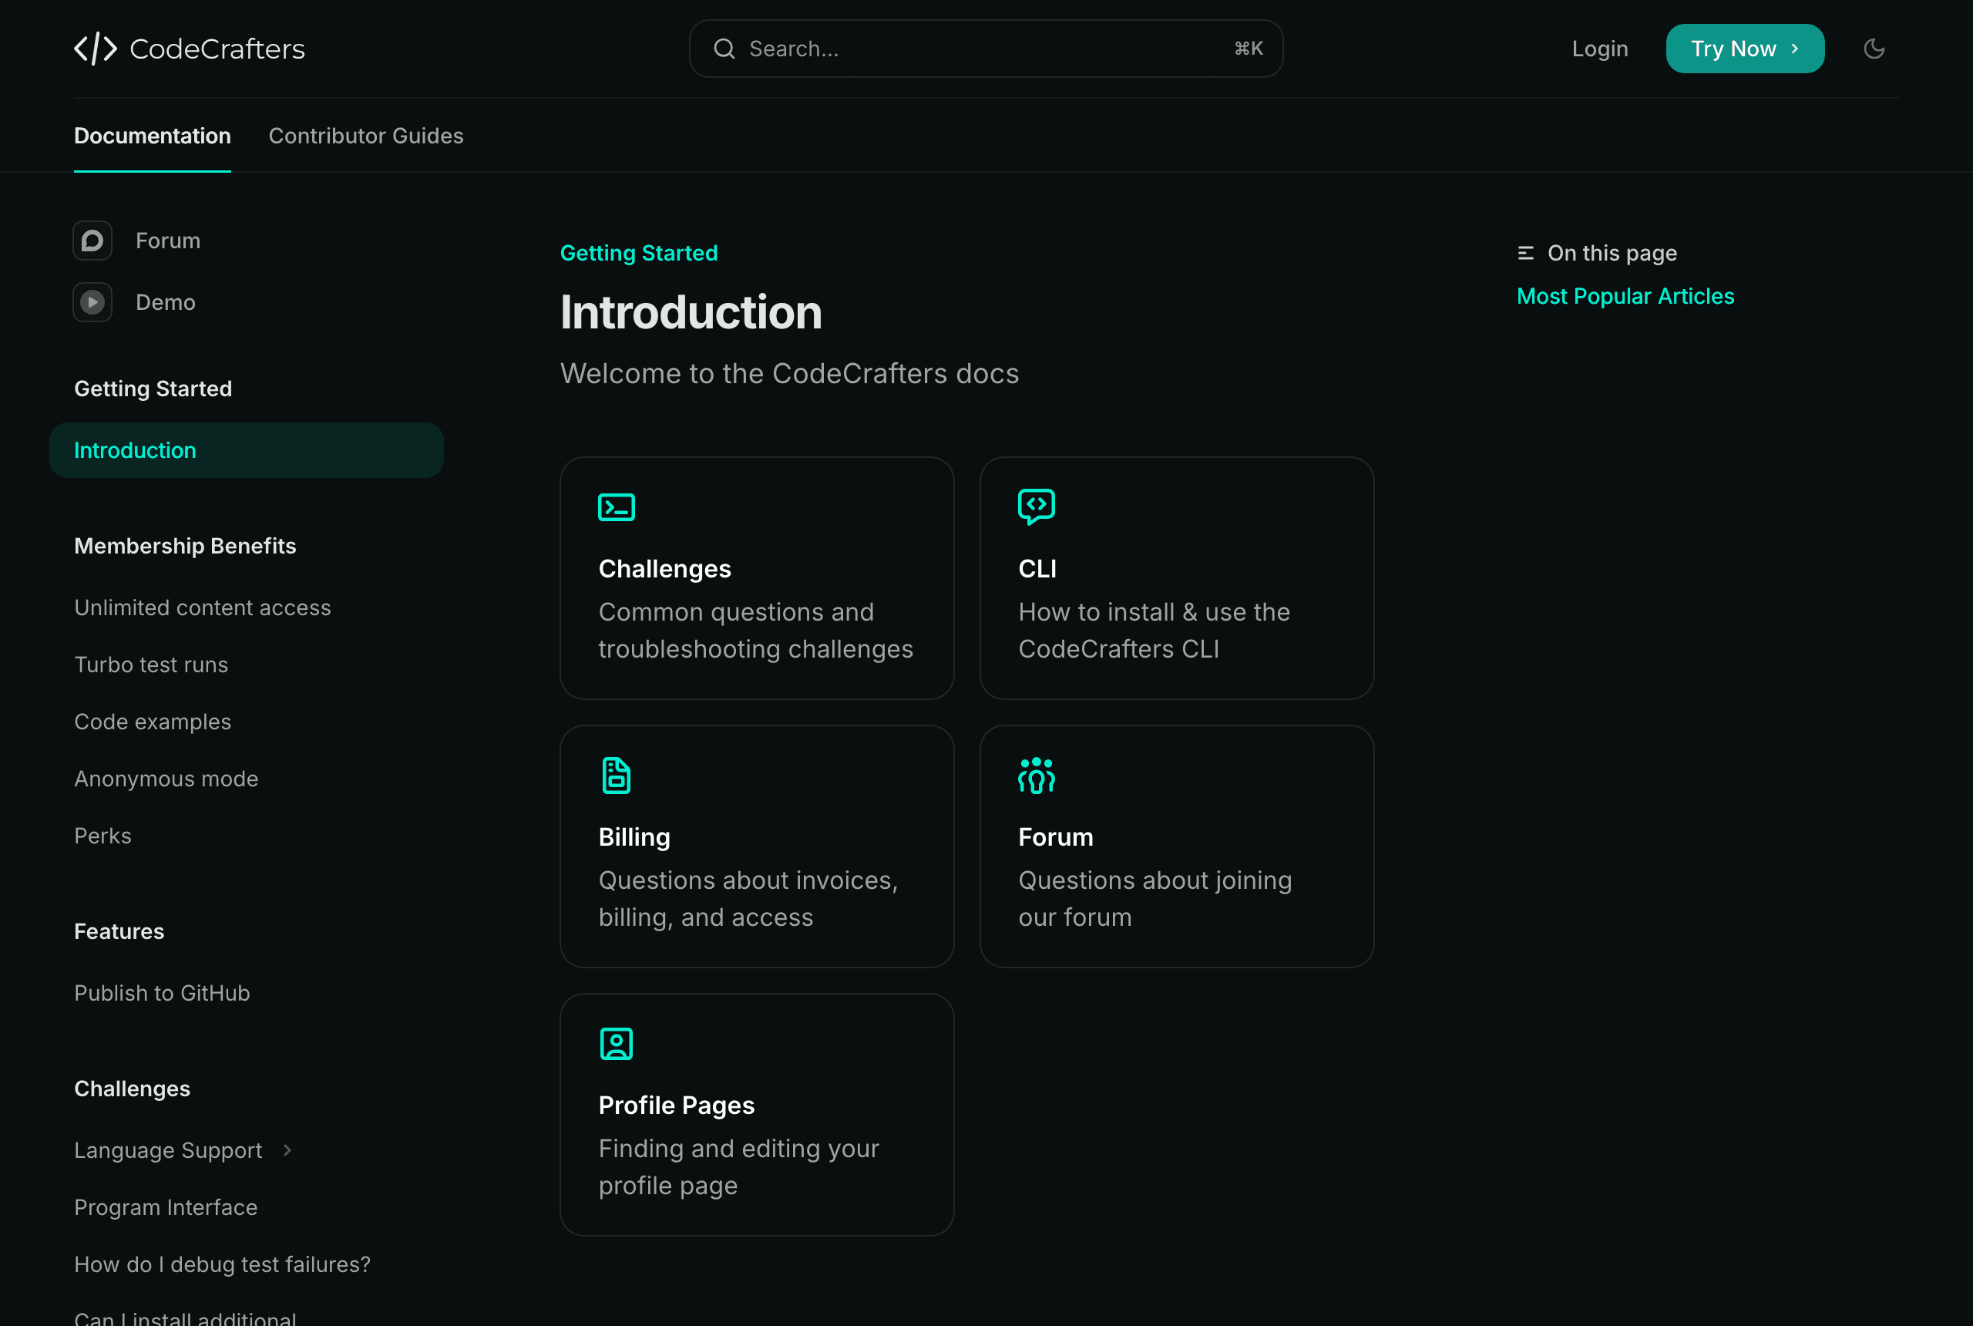The width and height of the screenshot is (1973, 1326).
Task: Open Perks page
Action: [103, 836]
